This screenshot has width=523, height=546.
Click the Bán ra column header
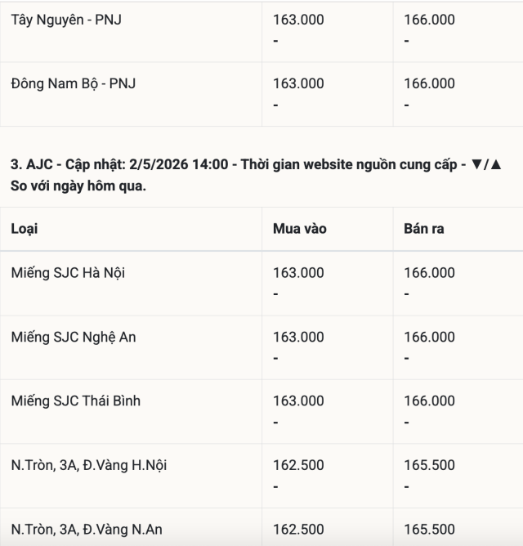pos(424,229)
